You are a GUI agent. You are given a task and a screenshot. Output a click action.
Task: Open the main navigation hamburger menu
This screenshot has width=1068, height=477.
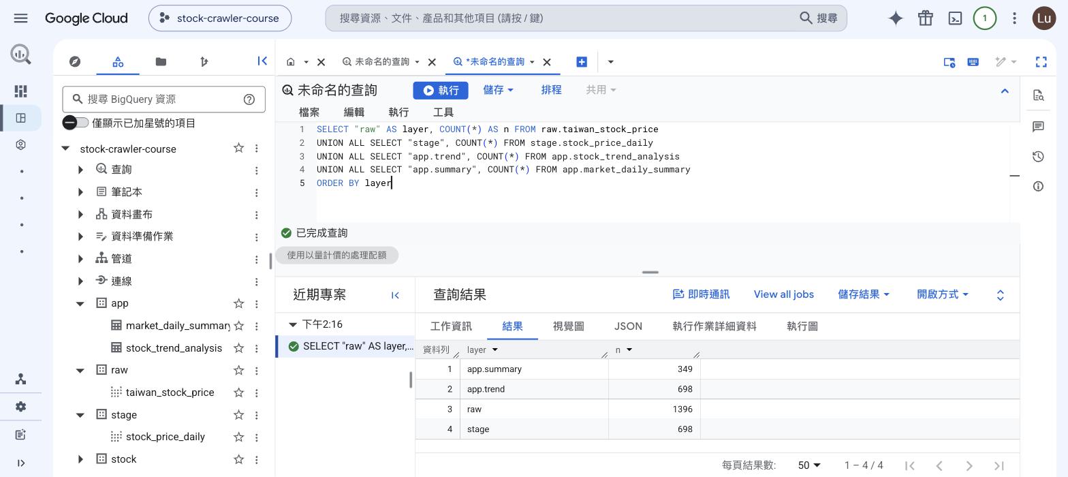tap(20, 18)
